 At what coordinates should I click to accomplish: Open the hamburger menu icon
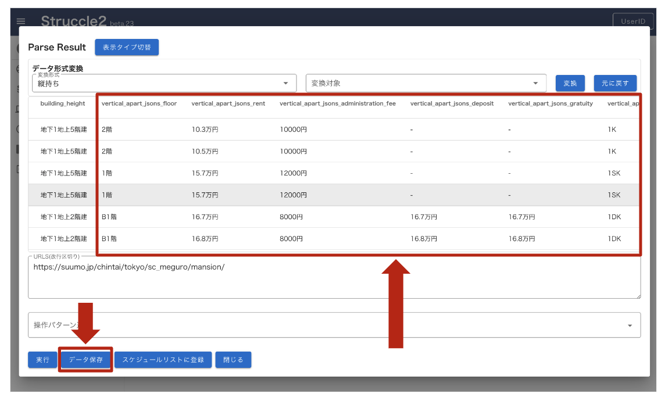[21, 21]
